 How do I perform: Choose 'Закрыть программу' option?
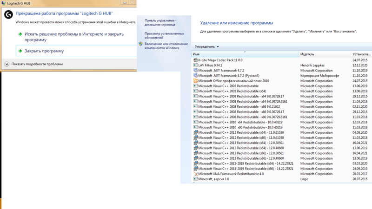point(76,51)
